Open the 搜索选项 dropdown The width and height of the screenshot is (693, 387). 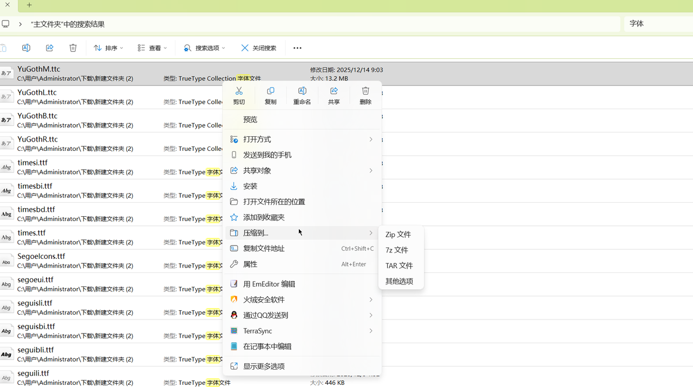205,48
